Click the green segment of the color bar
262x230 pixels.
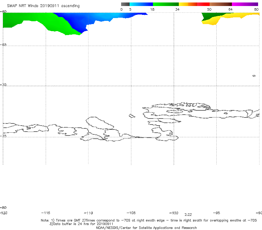coord(166,4)
